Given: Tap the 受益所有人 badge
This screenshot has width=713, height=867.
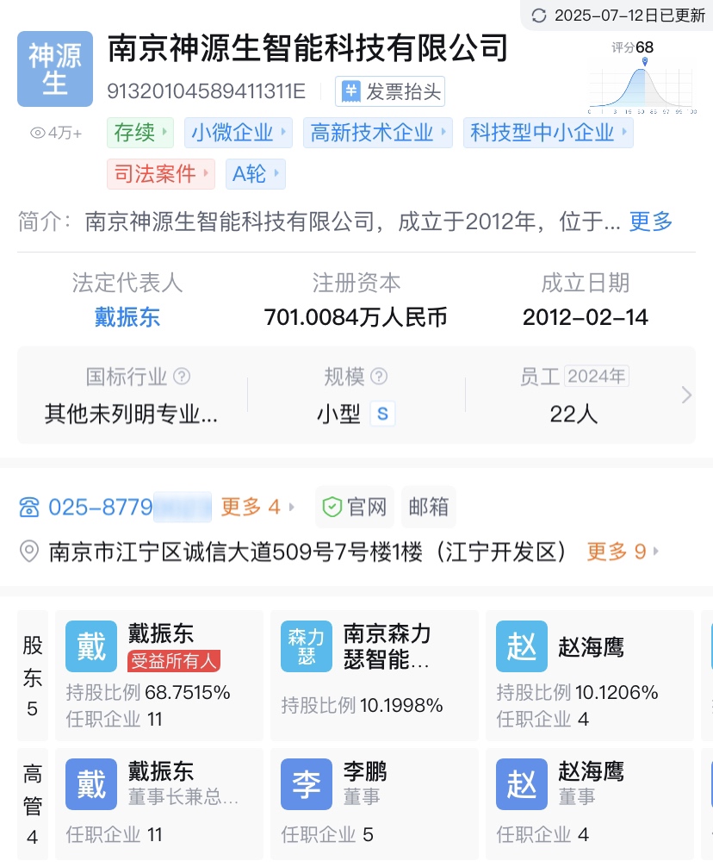Looking at the screenshot, I should pos(174,661).
